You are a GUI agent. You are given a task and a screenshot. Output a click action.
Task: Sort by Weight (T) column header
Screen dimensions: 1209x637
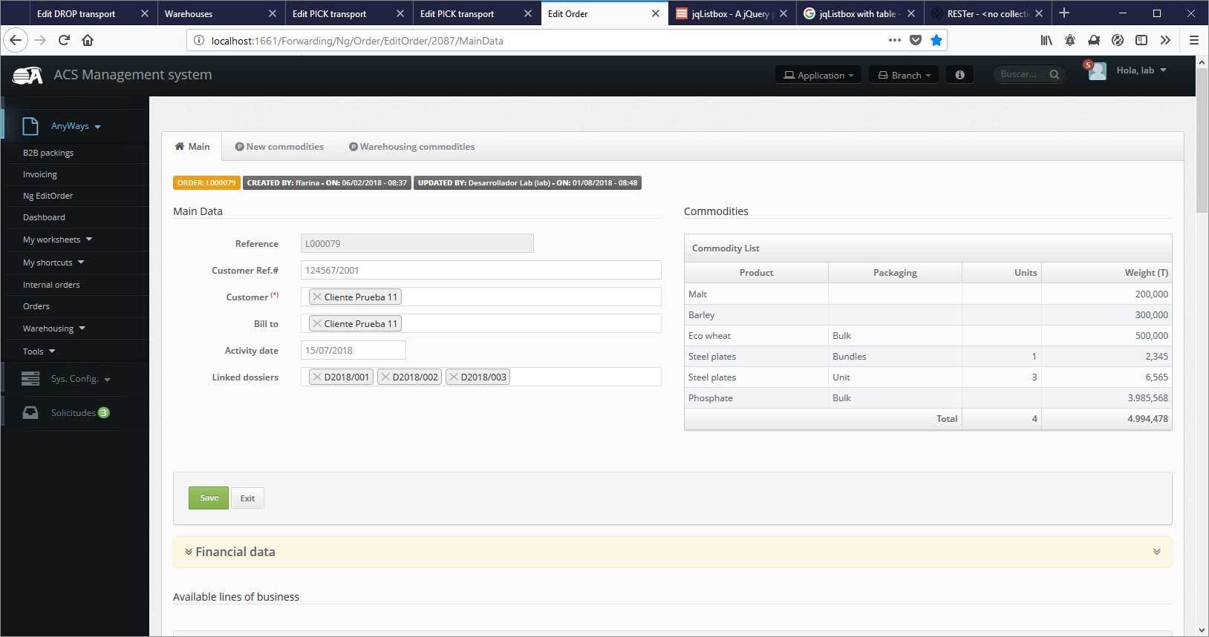1107,273
